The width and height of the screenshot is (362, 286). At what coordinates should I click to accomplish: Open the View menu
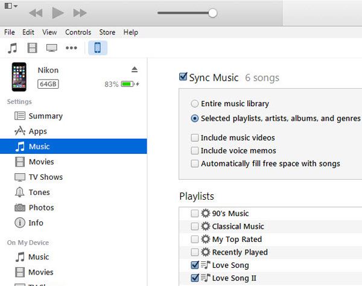coord(49,33)
